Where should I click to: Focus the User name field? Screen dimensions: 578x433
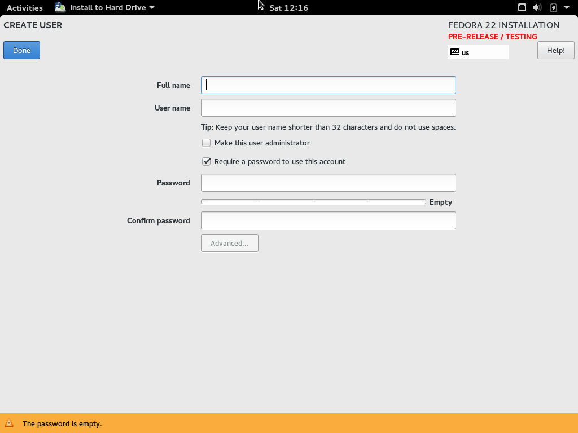[x=329, y=108]
